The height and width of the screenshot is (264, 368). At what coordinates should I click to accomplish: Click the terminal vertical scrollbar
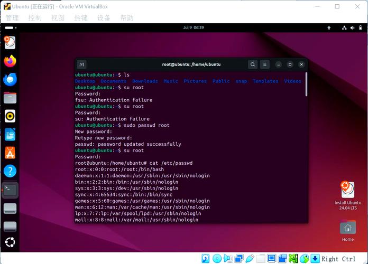tap(306, 84)
